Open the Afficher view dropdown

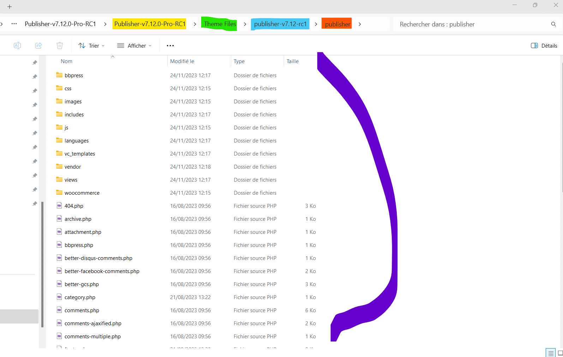click(134, 46)
